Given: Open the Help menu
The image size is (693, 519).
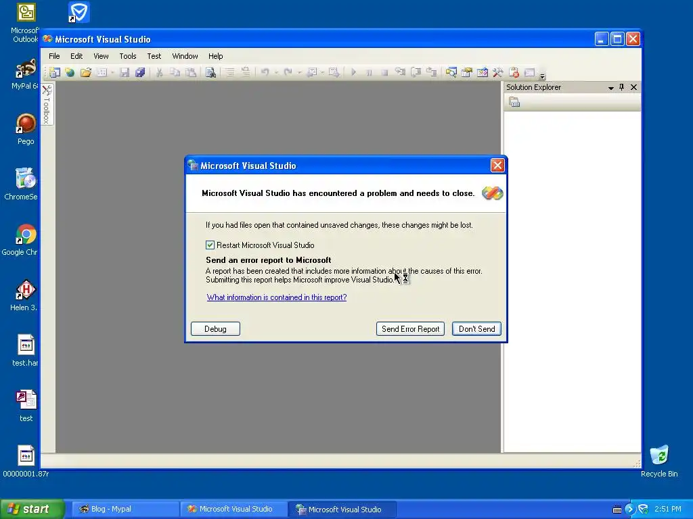Looking at the screenshot, I should coord(216,56).
